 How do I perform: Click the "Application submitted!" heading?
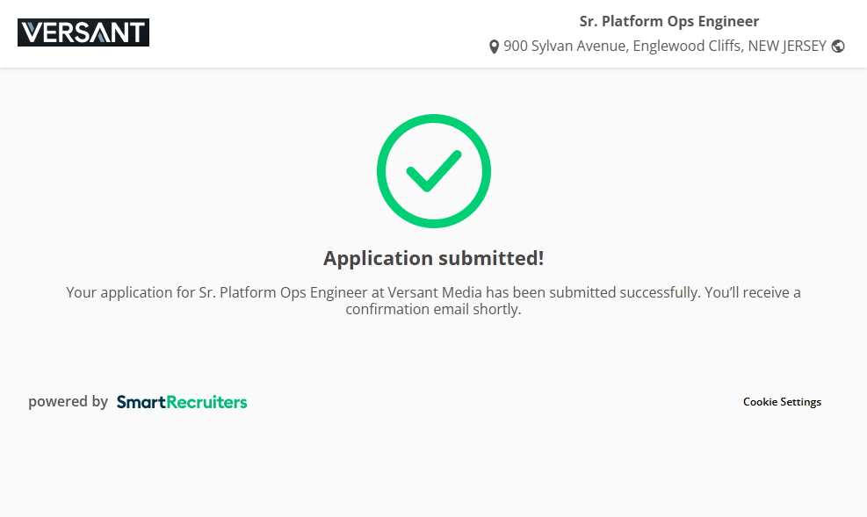coord(433,258)
